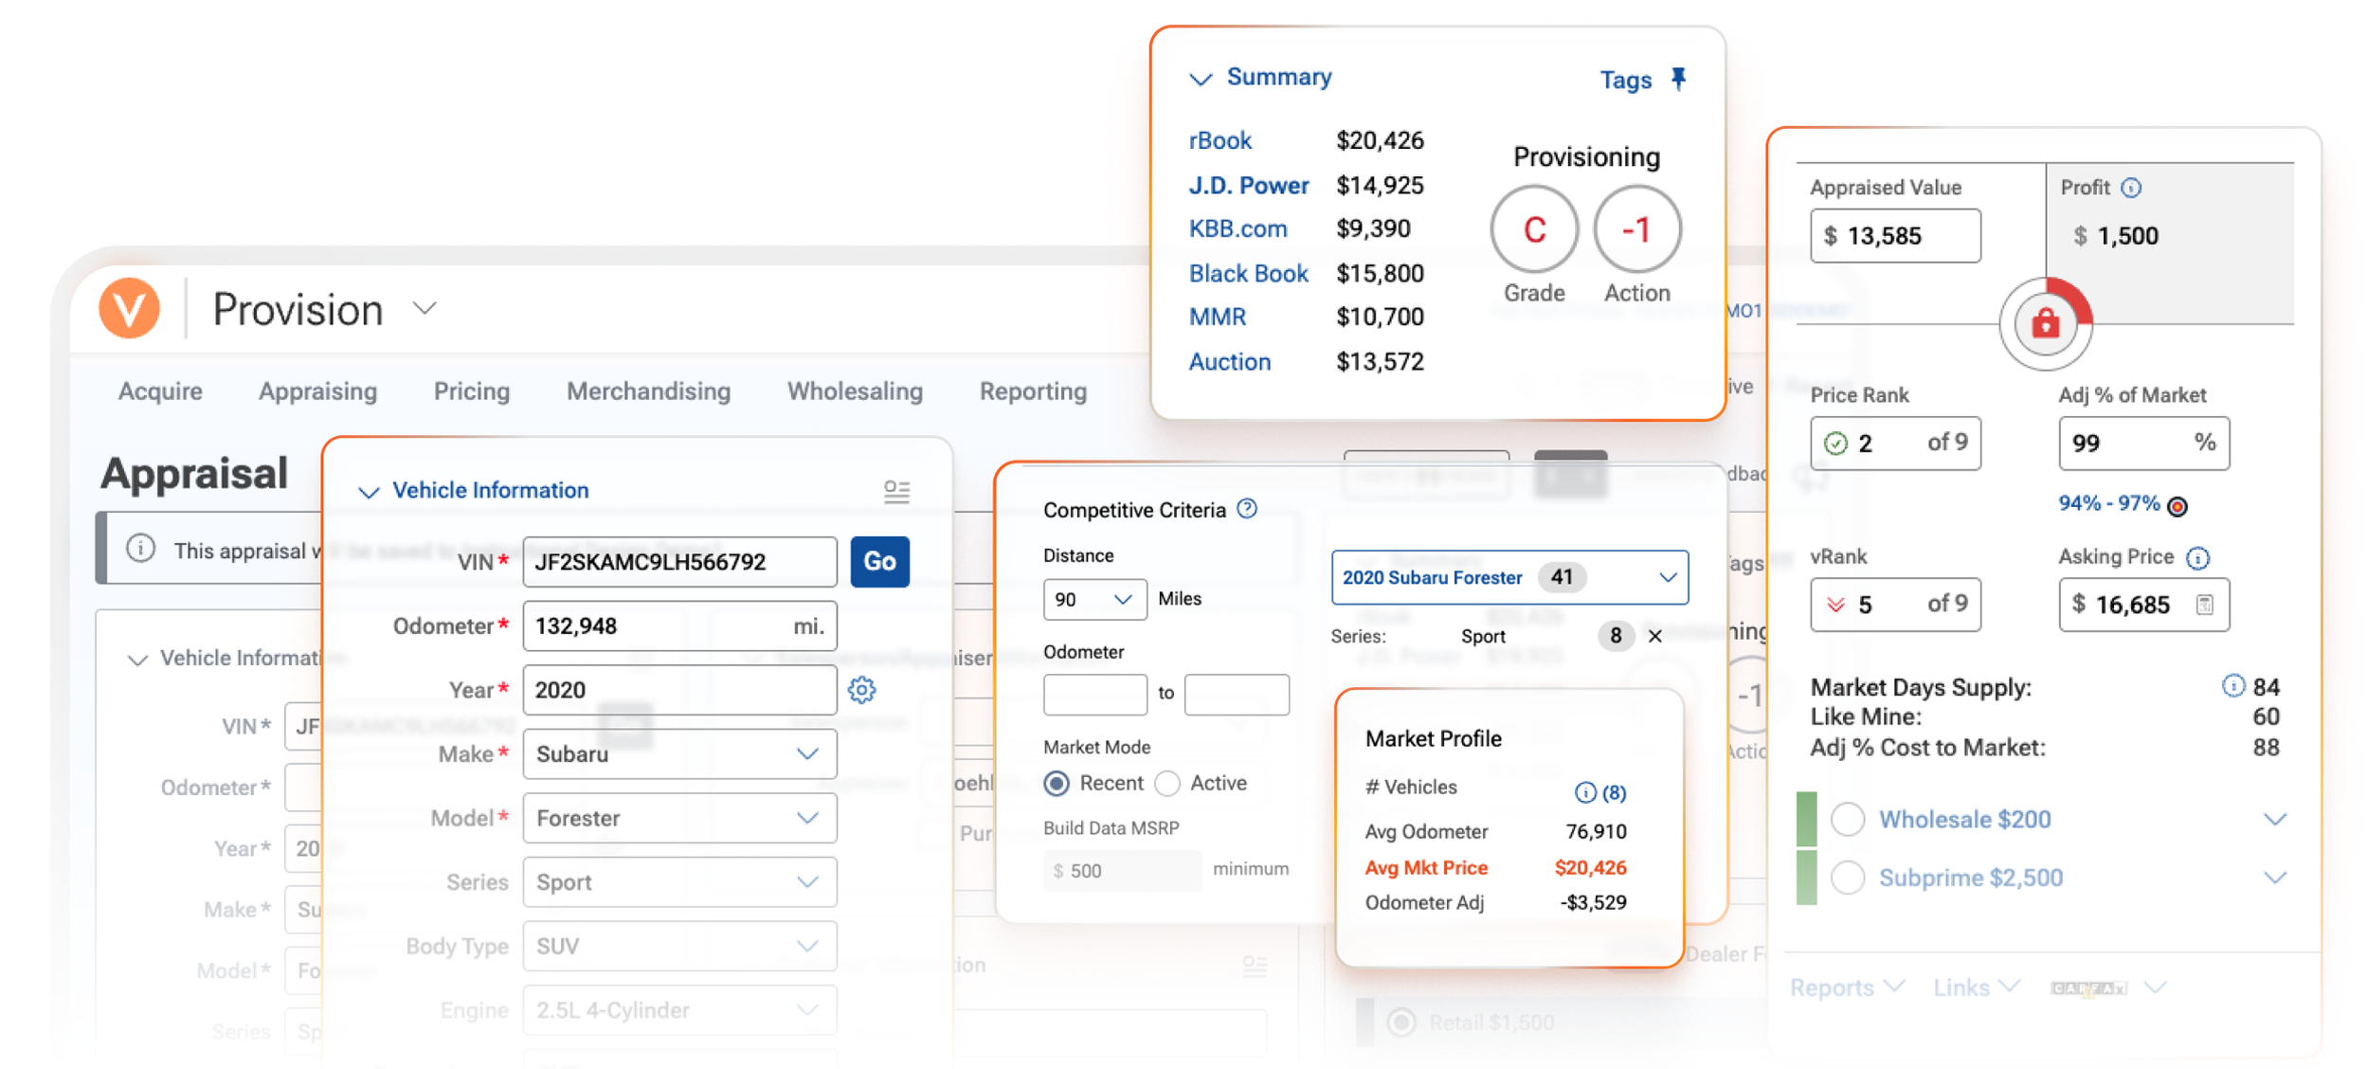The width and height of the screenshot is (2367, 1069).
Task: Click the vRank red down-arrow icon
Action: (x=1835, y=605)
